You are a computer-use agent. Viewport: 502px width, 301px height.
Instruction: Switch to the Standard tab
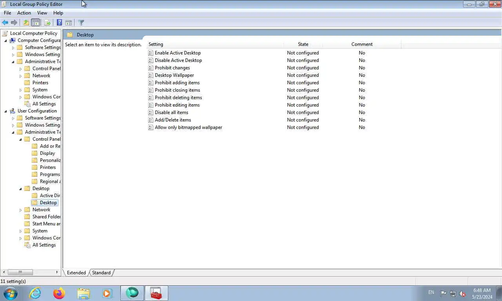(x=101, y=273)
